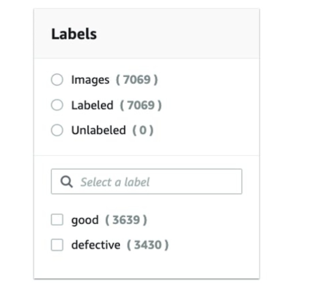This screenshot has height=290, width=330.
Task: Click the Labels panel heading
Action: [74, 34]
